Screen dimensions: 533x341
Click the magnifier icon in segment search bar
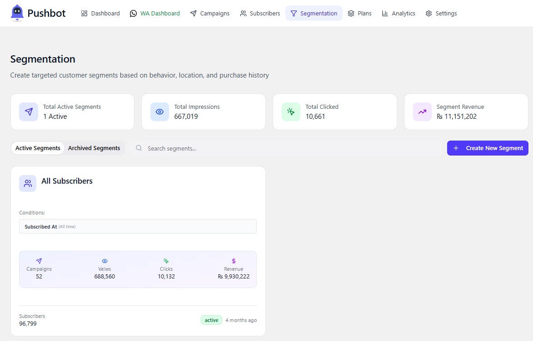(x=139, y=148)
